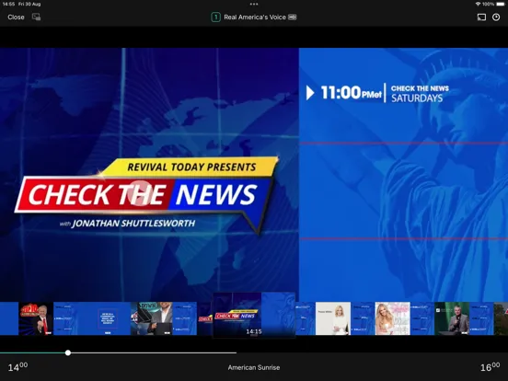The width and height of the screenshot is (508, 381).
Task: Tap the American Sunrise program title
Action: pos(254,367)
